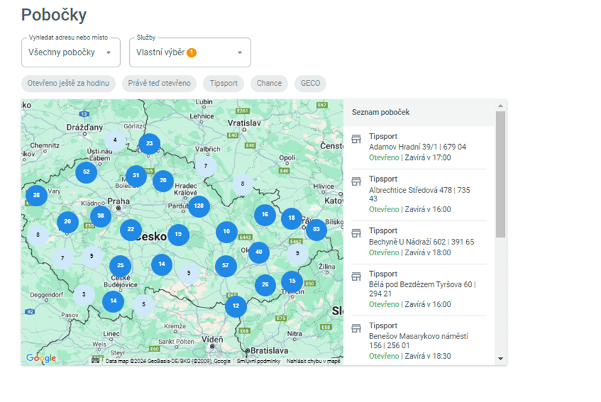Click the orange 1 badge in Služby
Image resolution: width=601 pixels, height=402 pixels.
click(191, 53)
